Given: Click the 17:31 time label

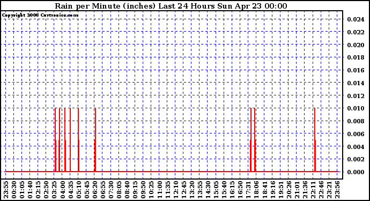Looking at the screenshot, I should tap(248, 190).
